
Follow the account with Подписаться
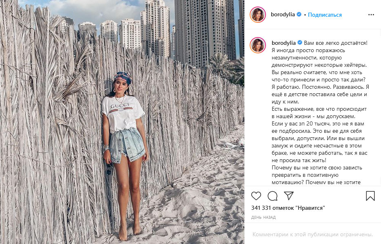point(325,15)
